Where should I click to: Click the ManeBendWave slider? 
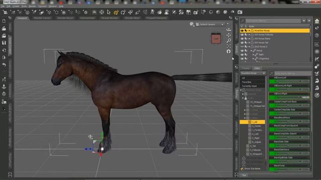click(289, 121)
